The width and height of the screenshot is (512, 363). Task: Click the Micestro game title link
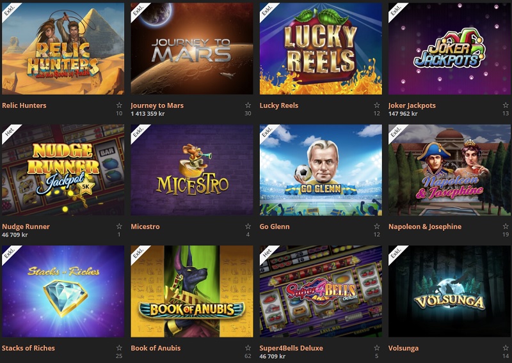[145, 226]
